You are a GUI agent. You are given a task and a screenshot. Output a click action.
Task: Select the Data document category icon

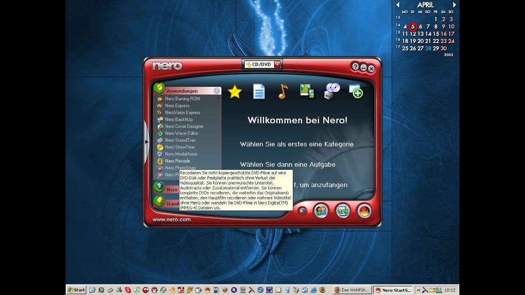pyautogui.click(x=259, y=91)
